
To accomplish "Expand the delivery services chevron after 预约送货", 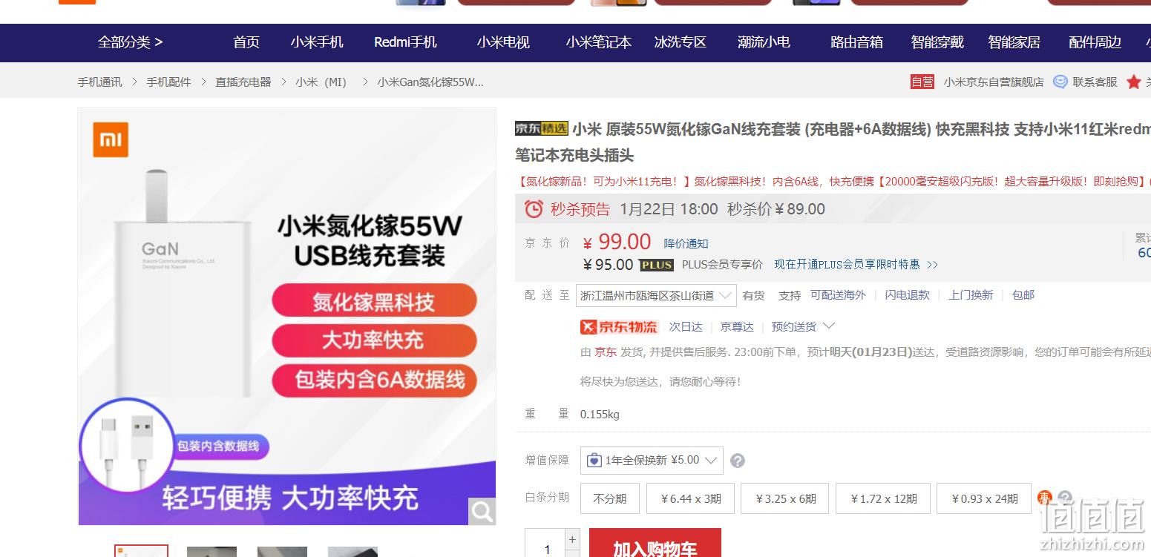I will click(830, 326).
